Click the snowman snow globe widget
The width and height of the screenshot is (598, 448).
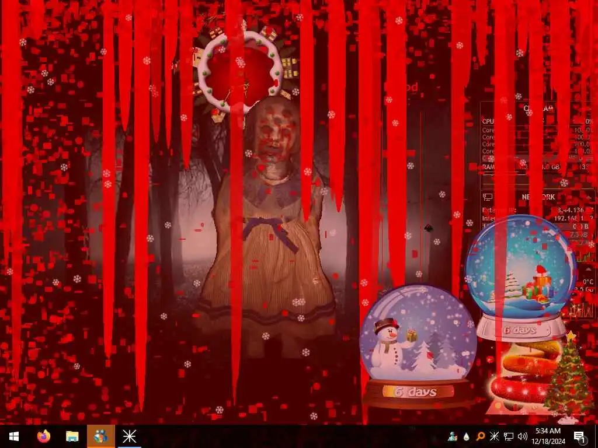click(418, 346)
